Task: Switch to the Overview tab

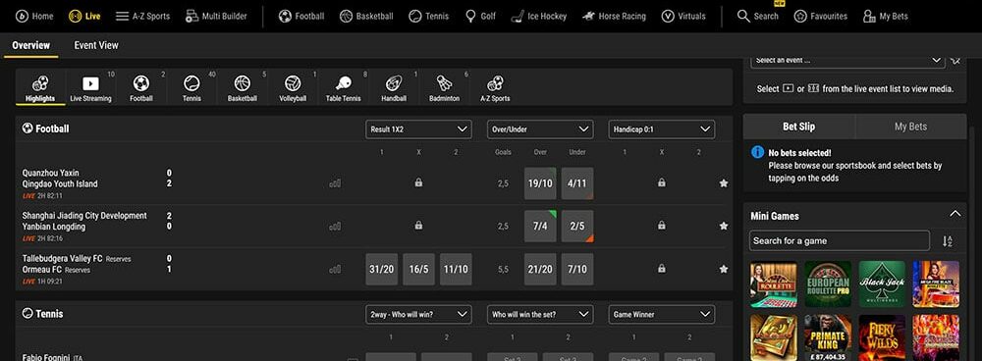Action: [x=30, y=45]
